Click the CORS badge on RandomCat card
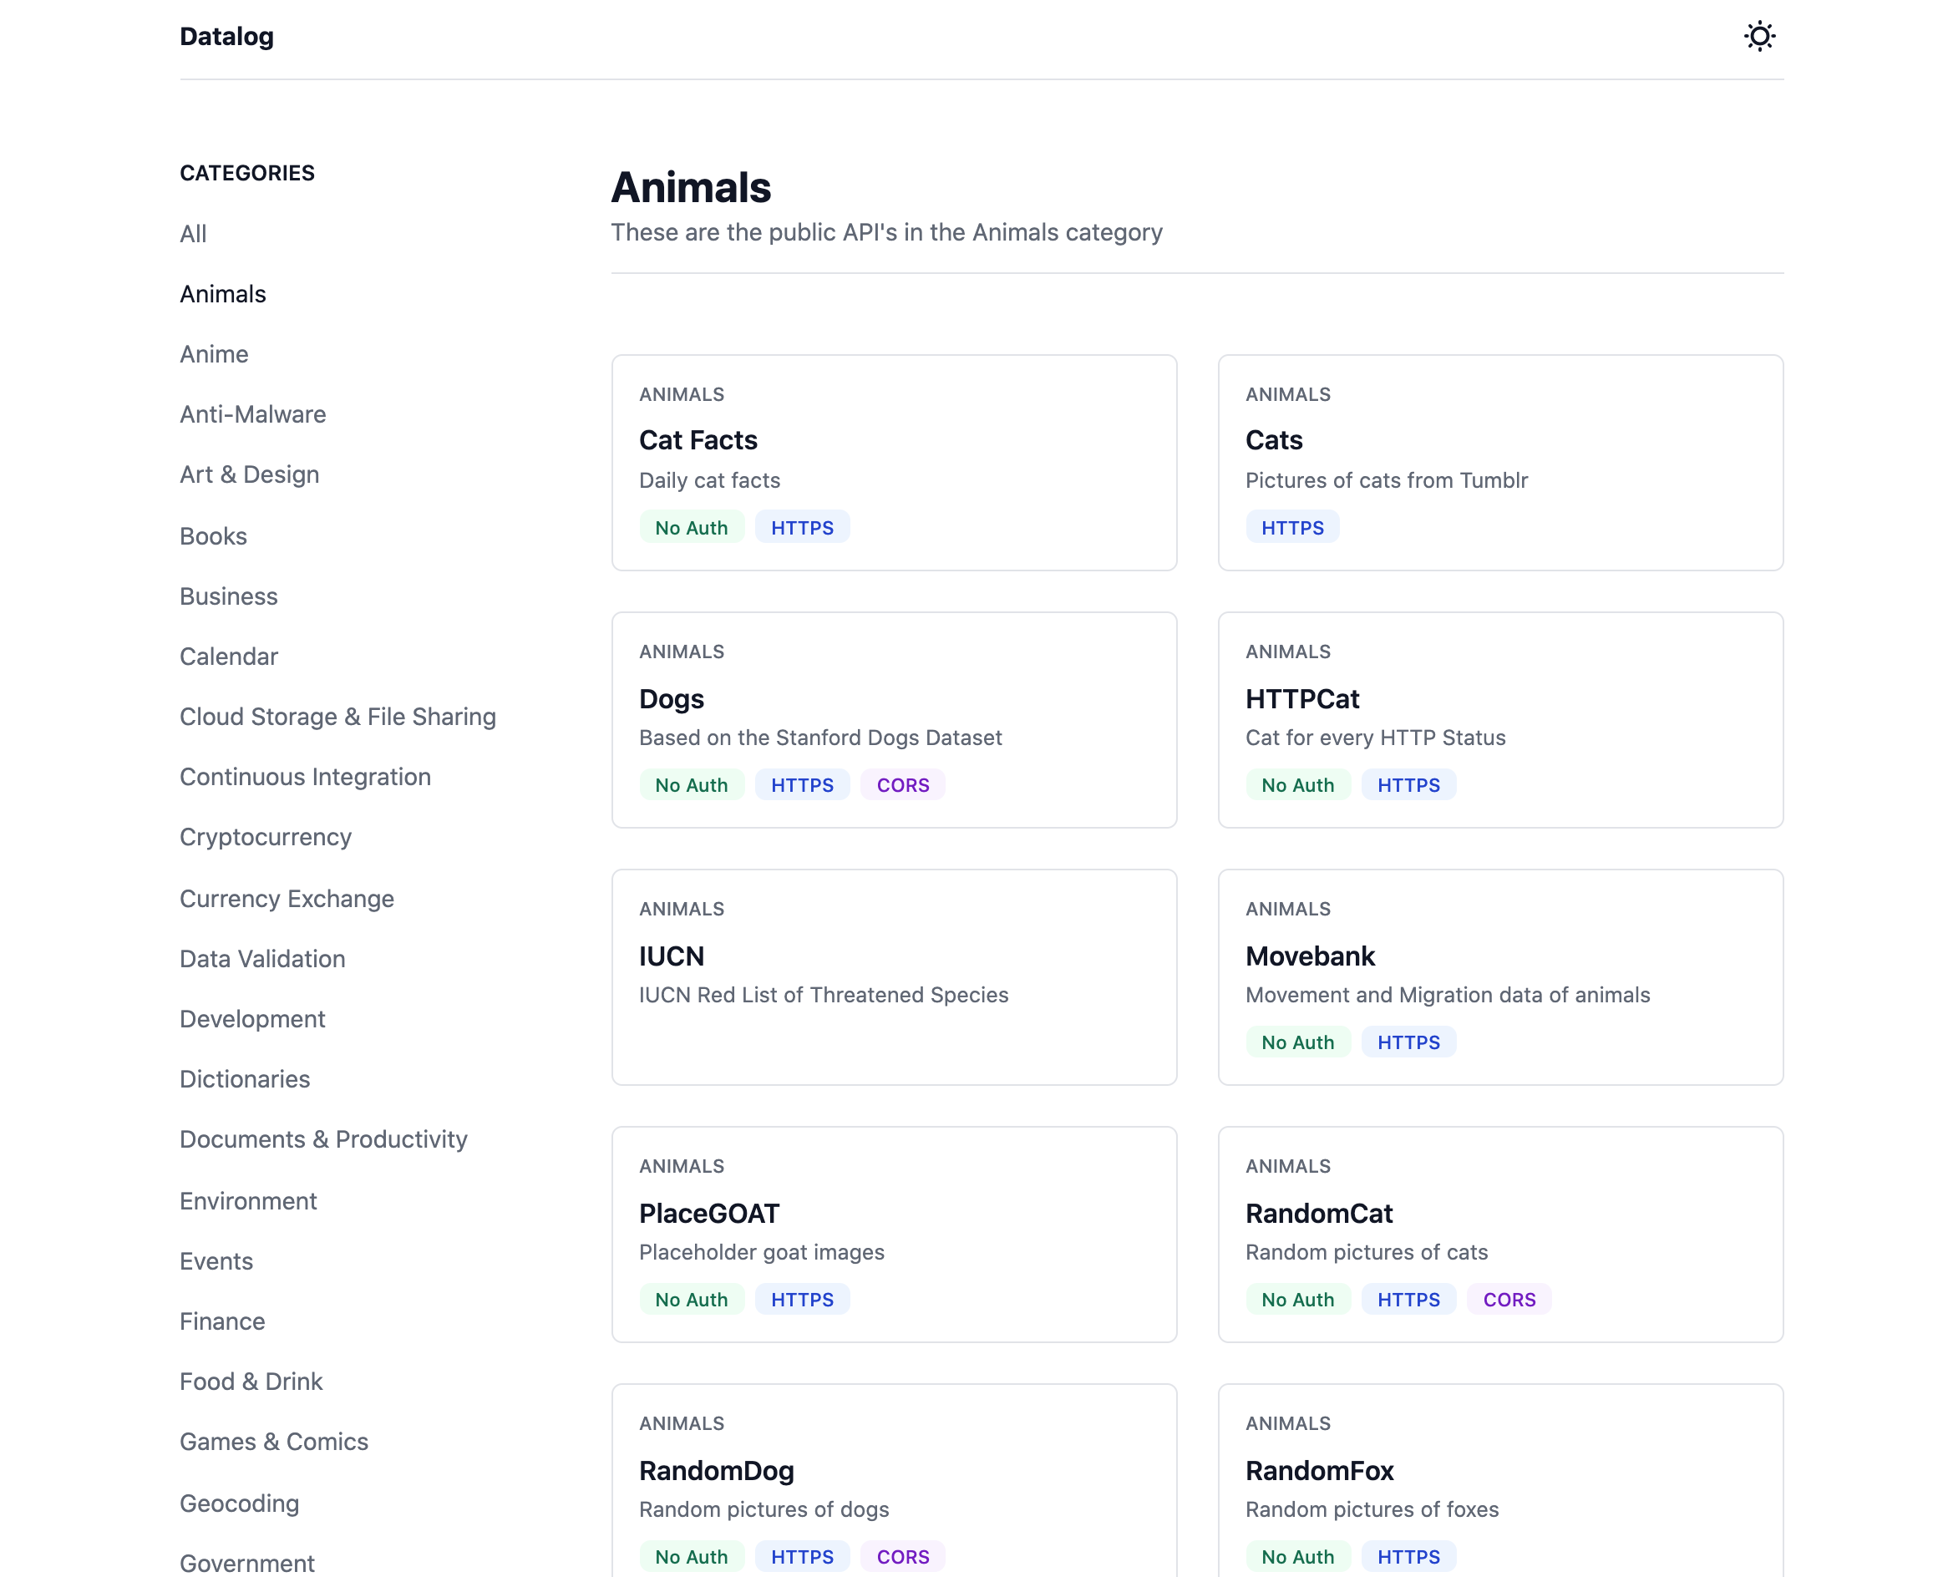This screenshot has width=1938, height=1577. point(1509,1299)
